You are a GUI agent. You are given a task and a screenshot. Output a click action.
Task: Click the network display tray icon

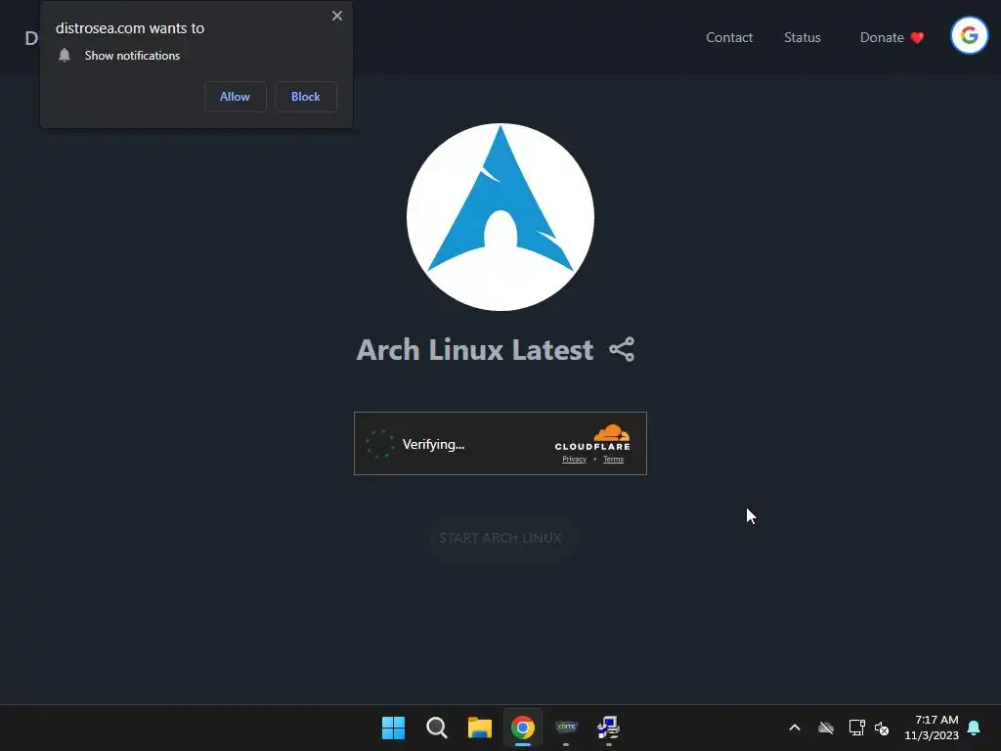tap(856, 728)
